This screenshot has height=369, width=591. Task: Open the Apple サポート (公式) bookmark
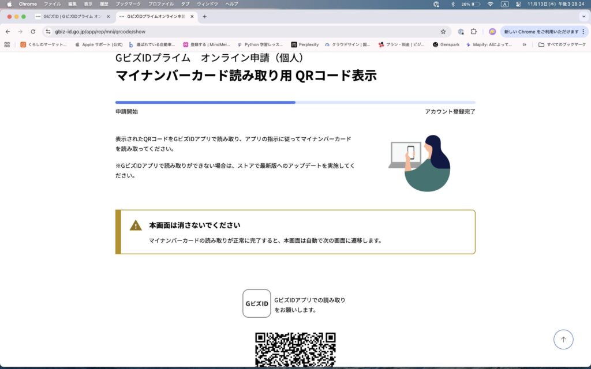tap(99, 44)
